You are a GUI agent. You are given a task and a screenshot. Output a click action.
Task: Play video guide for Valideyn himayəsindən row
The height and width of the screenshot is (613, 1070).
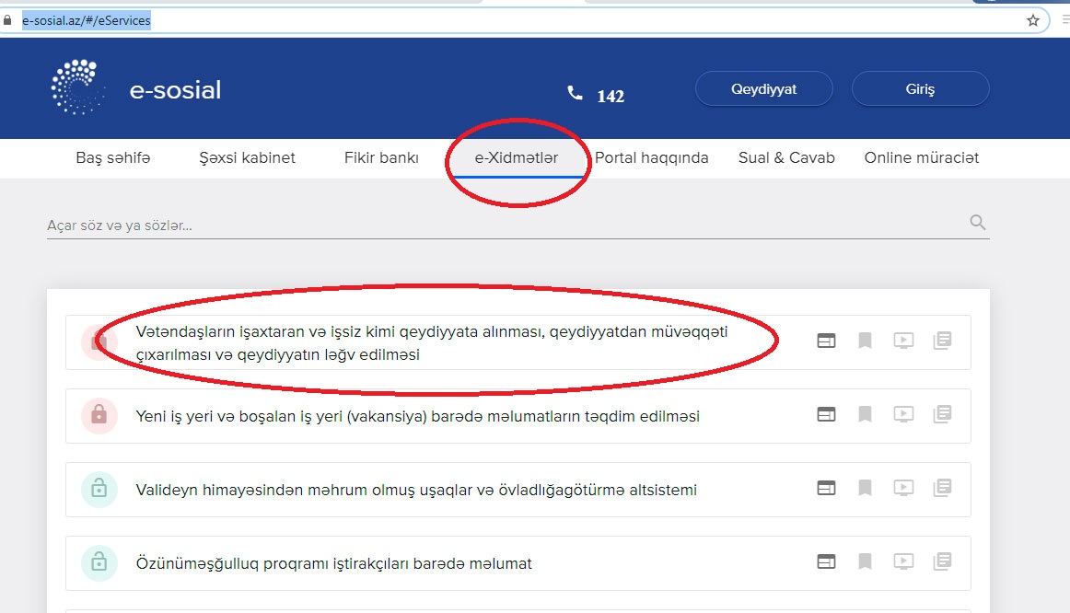tap(903, 488)
